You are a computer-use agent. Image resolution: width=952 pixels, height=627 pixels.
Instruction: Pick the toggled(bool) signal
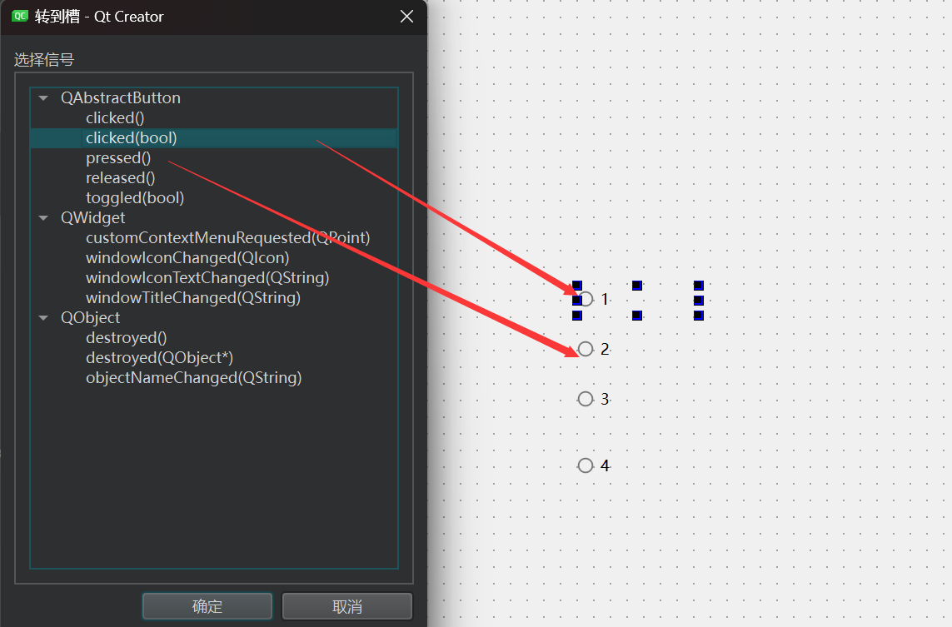point(135,198)
